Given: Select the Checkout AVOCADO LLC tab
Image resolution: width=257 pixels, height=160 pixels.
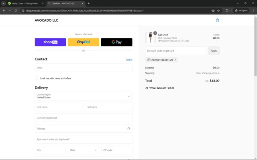Looking at the screenshot, I should tap(66, 3).
